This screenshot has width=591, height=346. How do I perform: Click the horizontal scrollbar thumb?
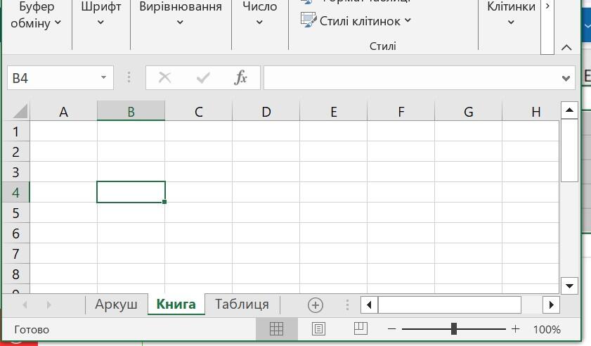tap(450, 305)
